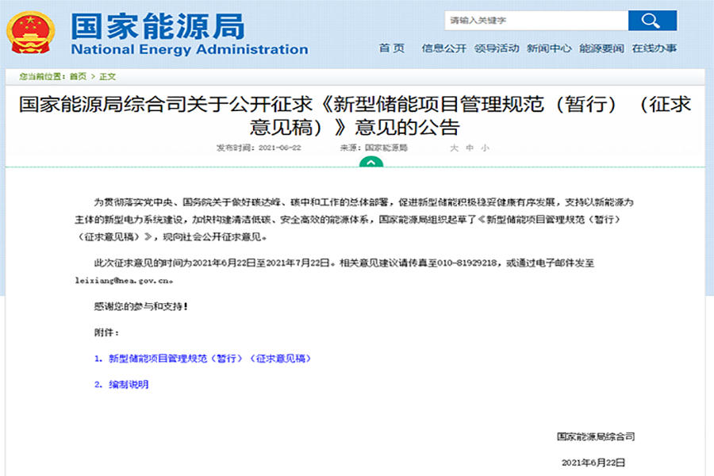Open the 新闻中心 navigation item
The width and height of the screenshot is (714, 476).
pyautogui.click(x=549, y=48)
